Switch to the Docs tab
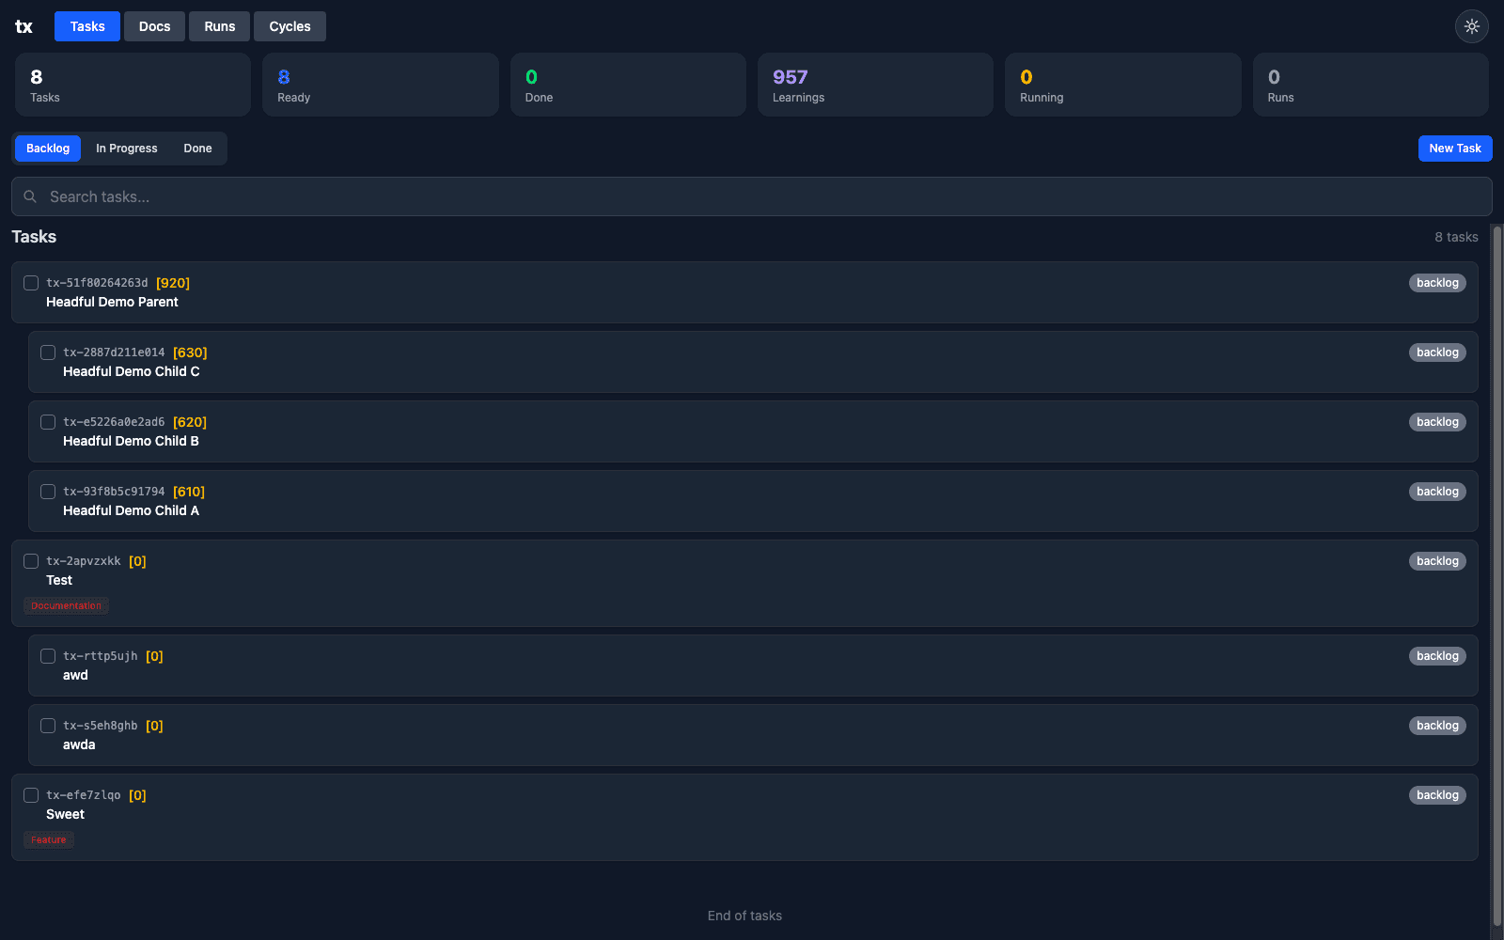The image size is (1504, 940). 154,26
